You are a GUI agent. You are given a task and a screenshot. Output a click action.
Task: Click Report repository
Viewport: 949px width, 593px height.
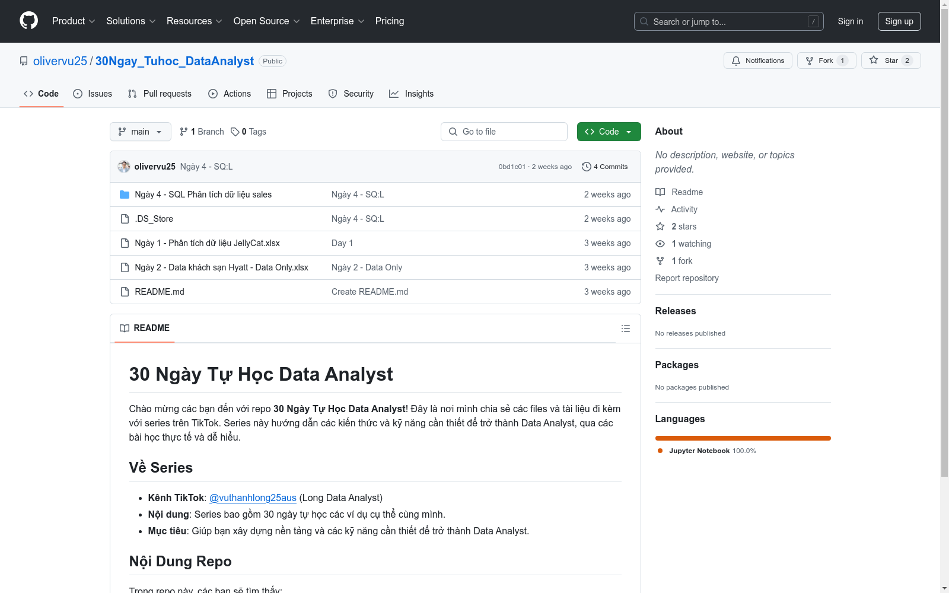pyautogui.click(x=687, y=278)
